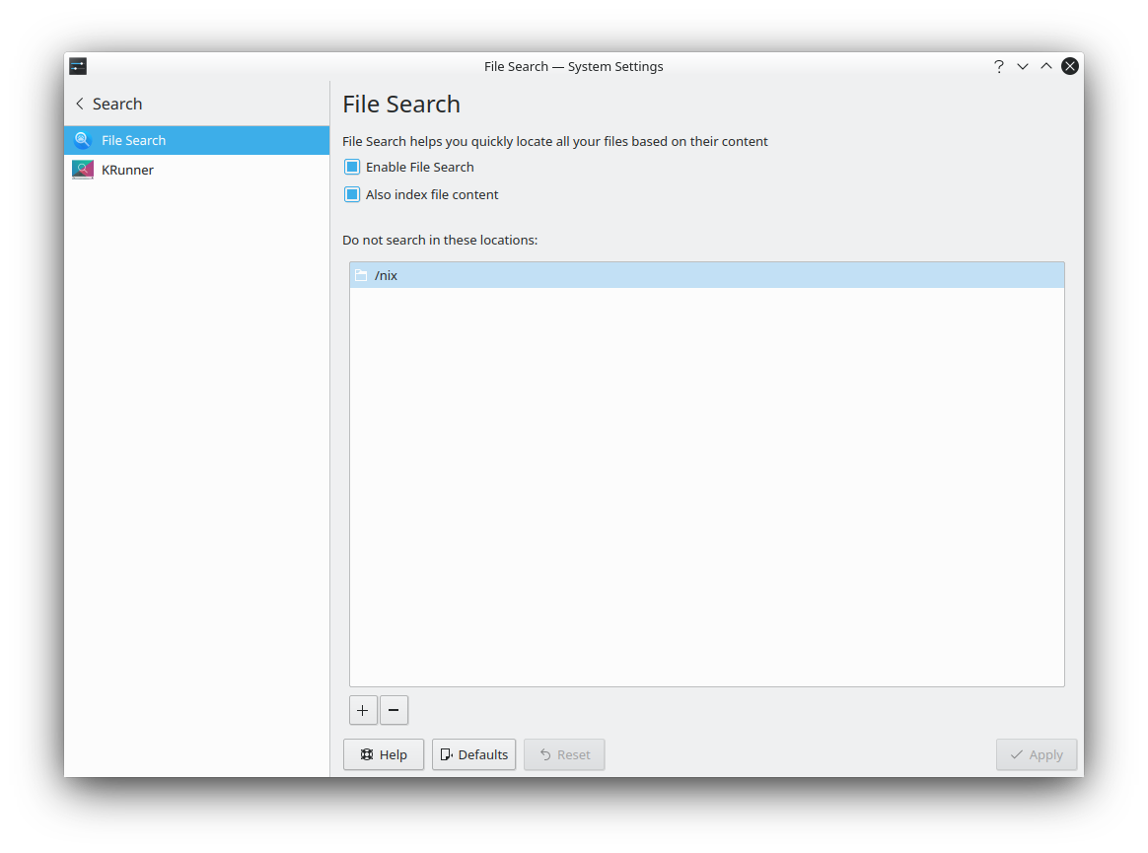Click the Reset button
The height and width of the screenshot is (853, 1148).
[x=564, y=755]
